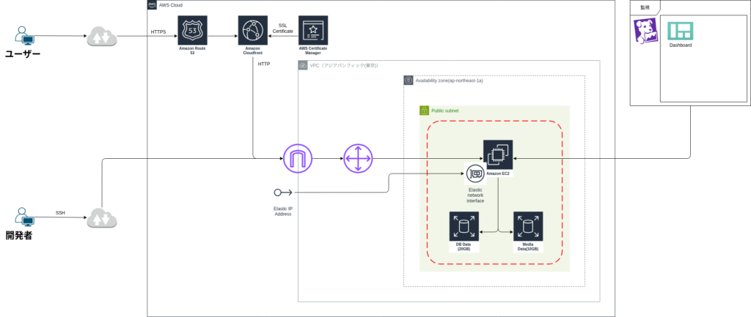This screenshot has height=317, width=751.
Task: Click the upper-left user icon
Action: (x=24, y=36)
